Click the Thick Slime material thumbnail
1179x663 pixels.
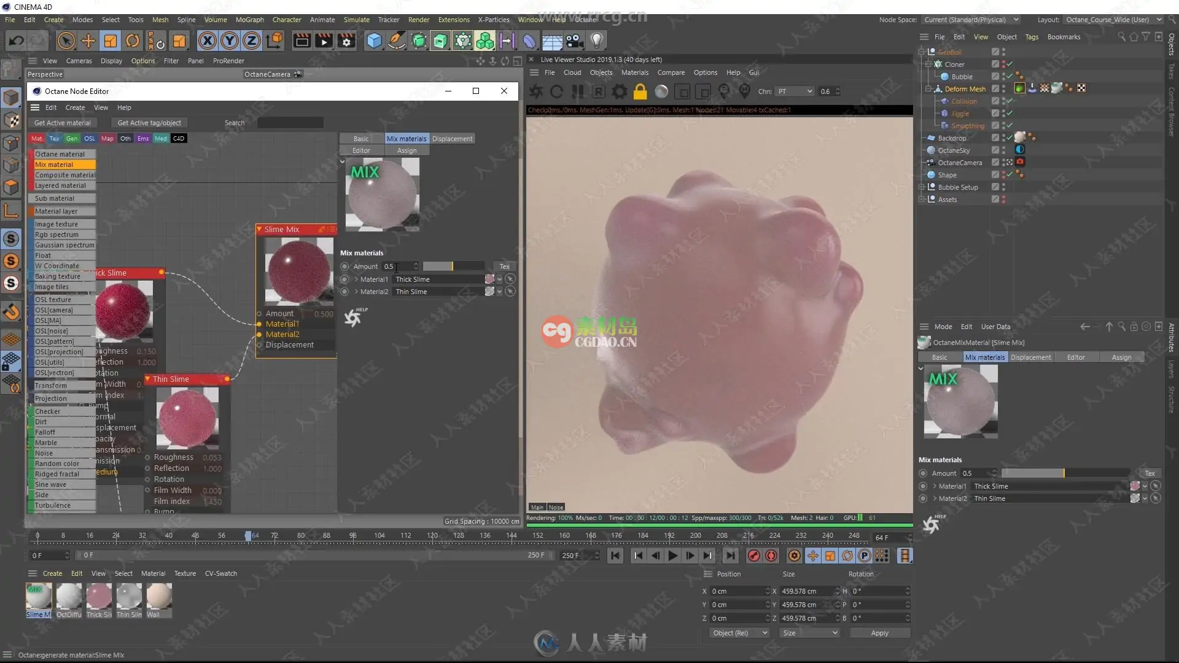(99, 596)
